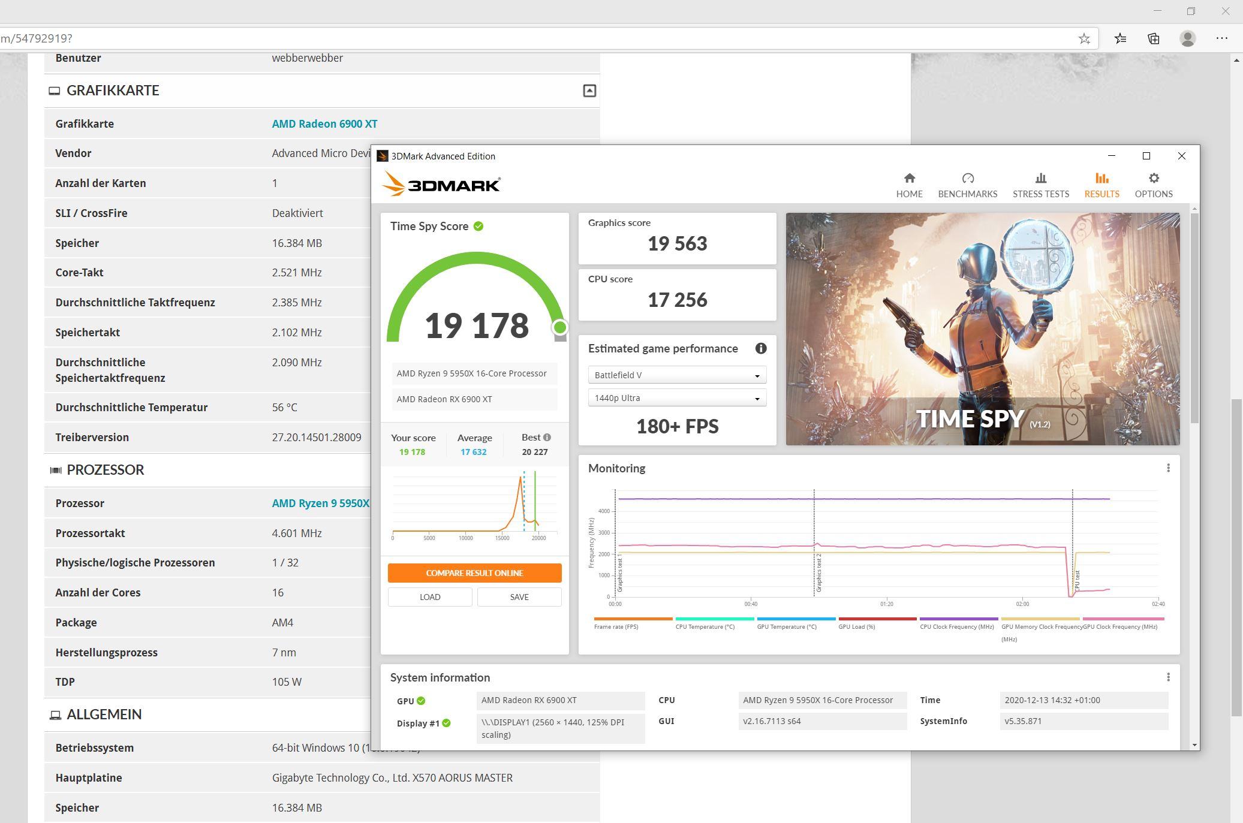Switch to the RESULTS tab

pos(1101,185)
